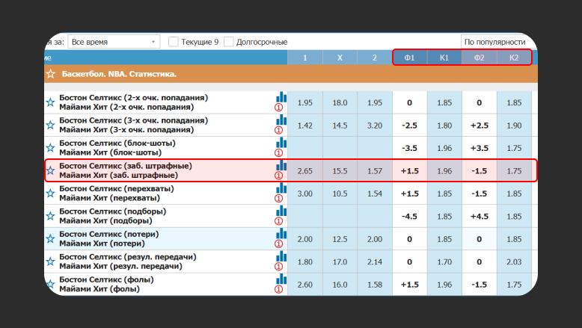Open info icon for потери row
The image size is (582, 328).
point(279,244)
